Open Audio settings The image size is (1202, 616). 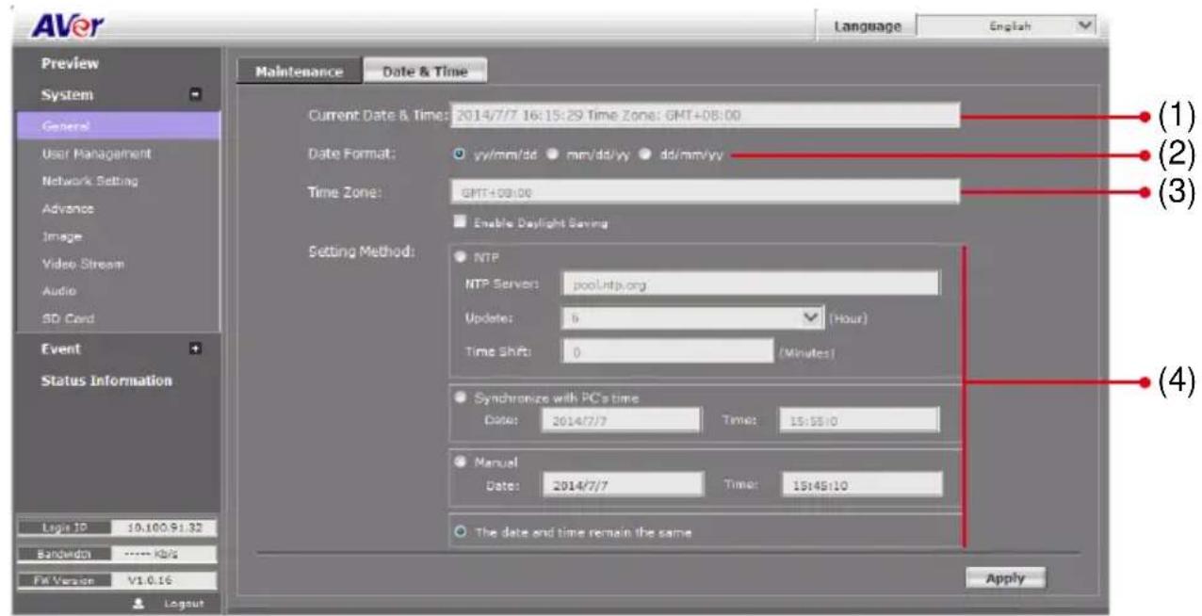point(58,292)
